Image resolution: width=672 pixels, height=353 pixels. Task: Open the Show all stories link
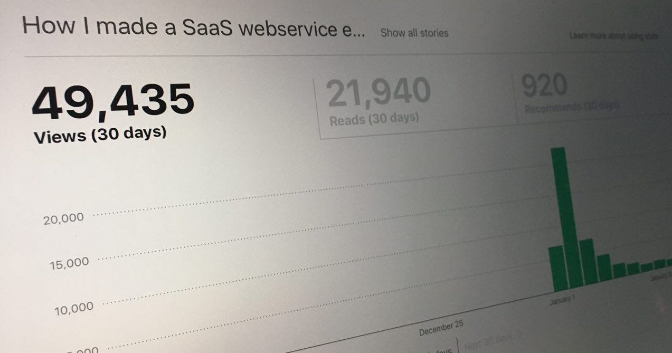click(414, 33)
